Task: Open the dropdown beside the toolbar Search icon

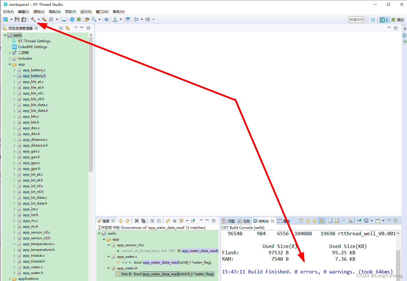Action: pos(99,19)
